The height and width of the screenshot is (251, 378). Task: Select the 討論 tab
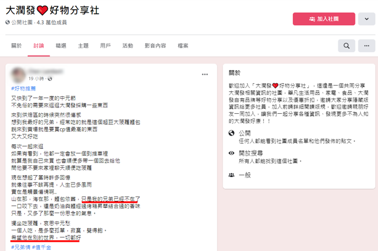point(39,45)
